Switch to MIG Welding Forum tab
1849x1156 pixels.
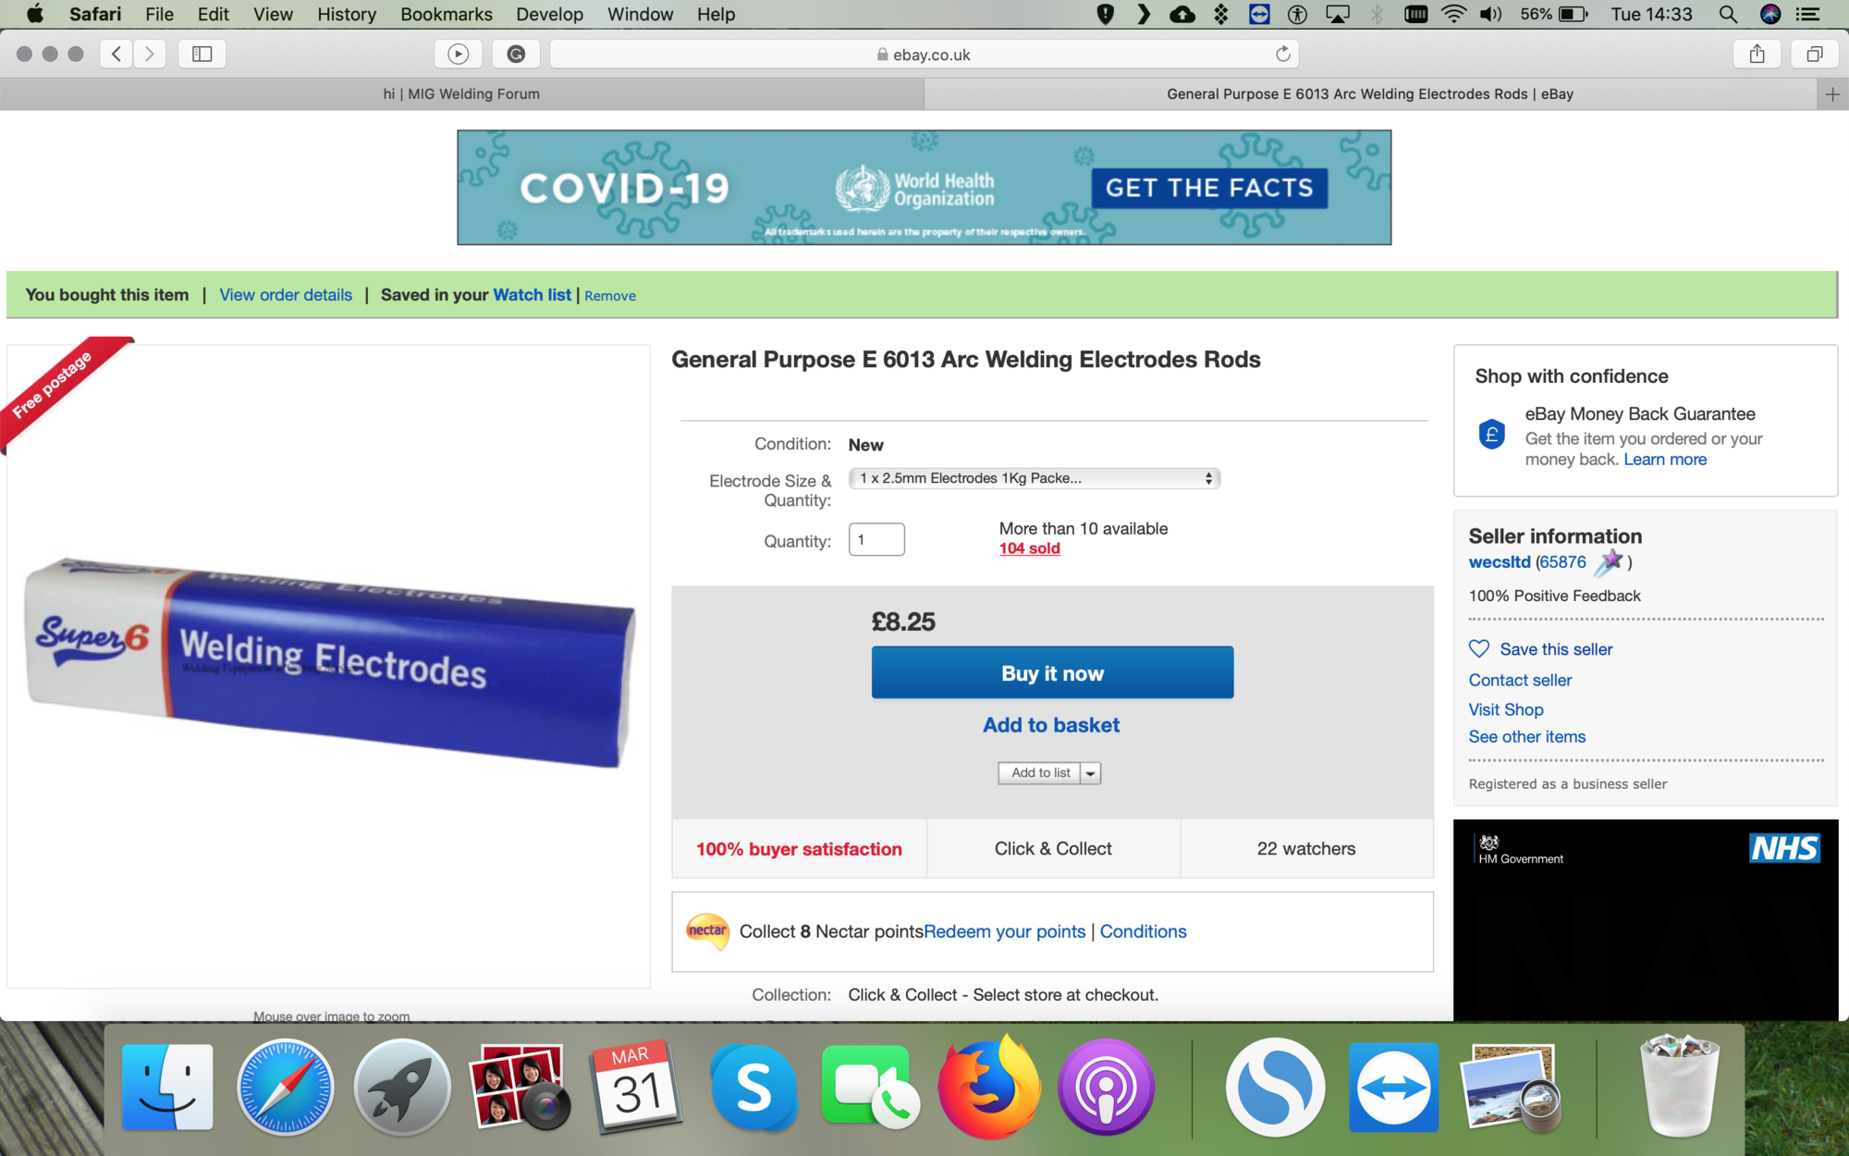[461, 94]
